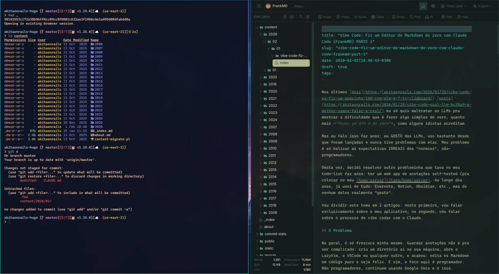Open Help from the toolbar
The width and height of the screenshot is (499, 274).
462,17
